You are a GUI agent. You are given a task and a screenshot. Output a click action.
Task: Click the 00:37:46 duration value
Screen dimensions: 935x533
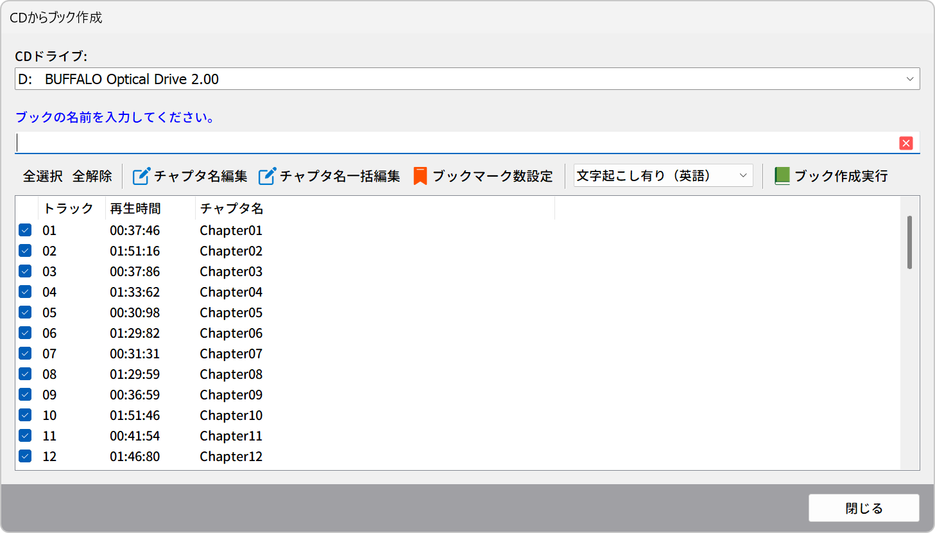(135, 230)
